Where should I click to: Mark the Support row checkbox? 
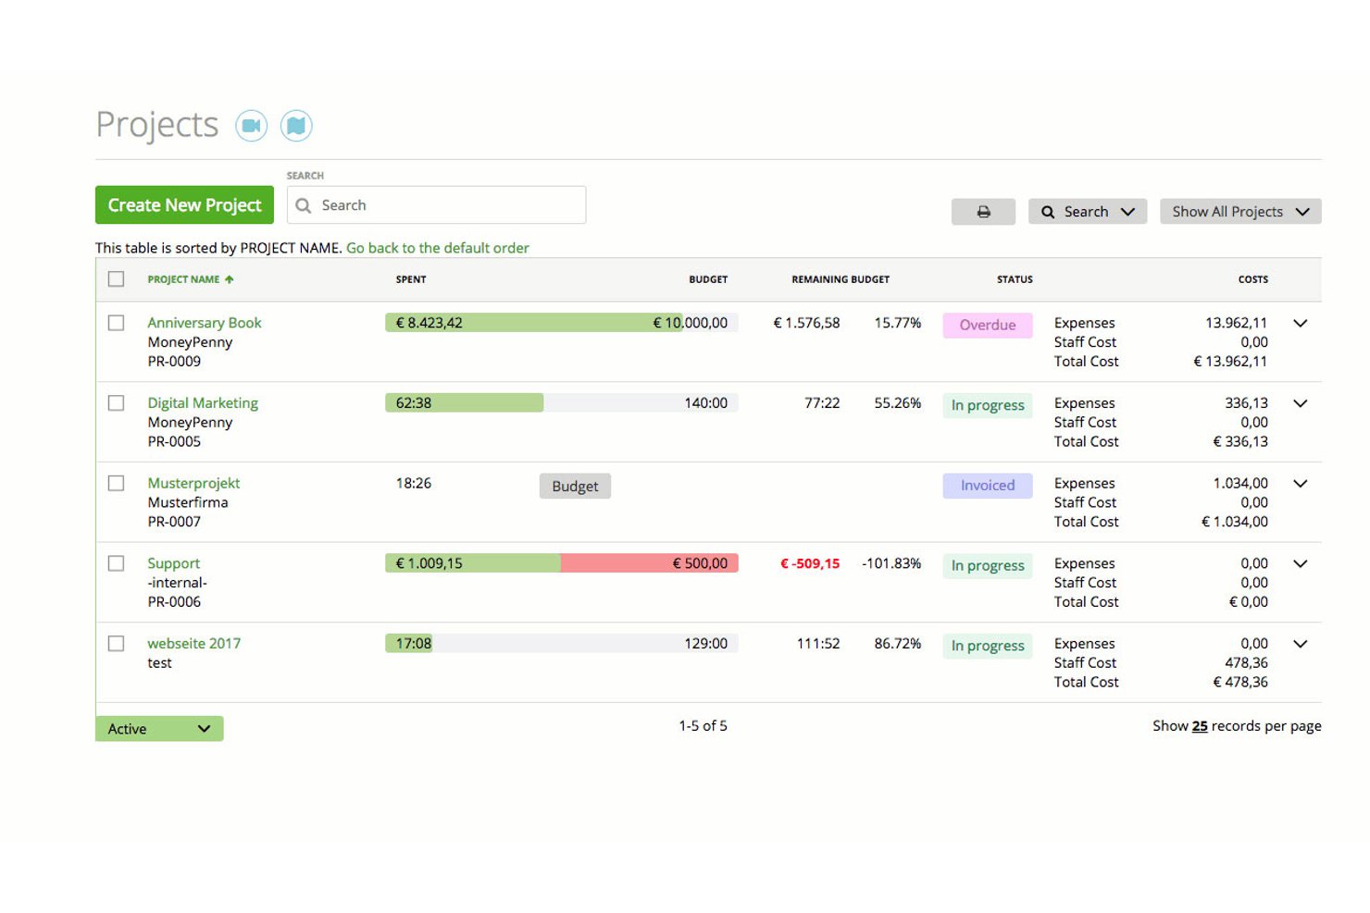(116, 563)
